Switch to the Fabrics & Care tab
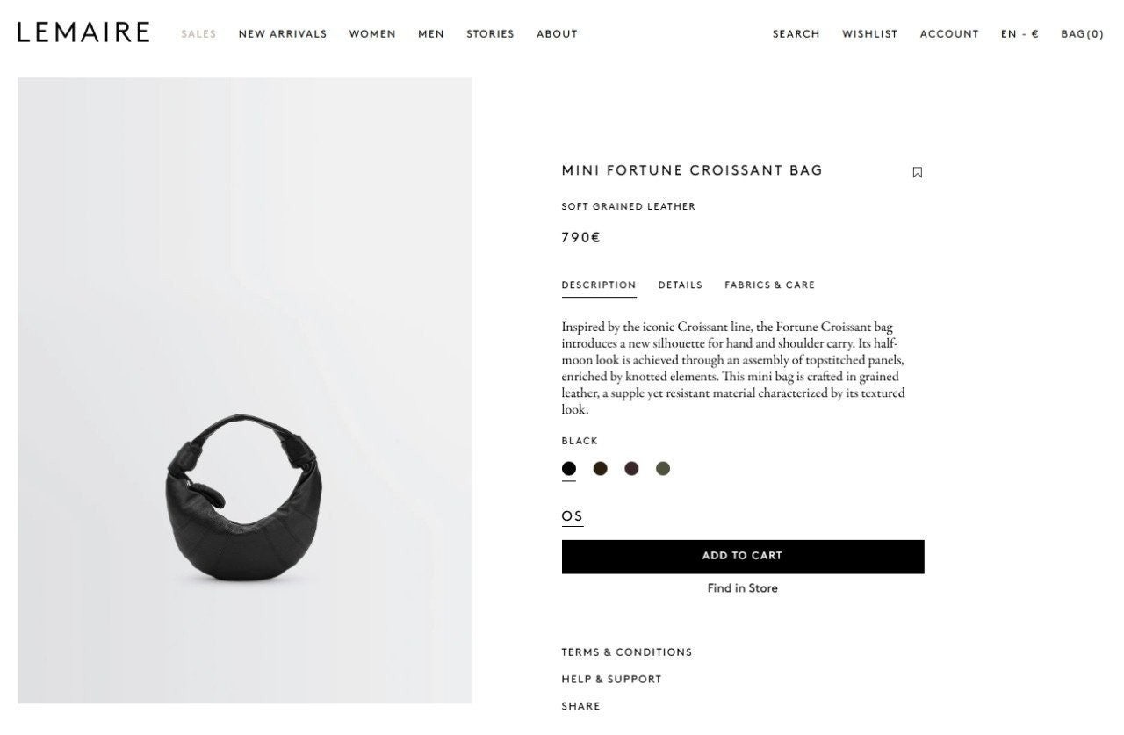This screenshot has width=1124, height=735. coord(769,285)
